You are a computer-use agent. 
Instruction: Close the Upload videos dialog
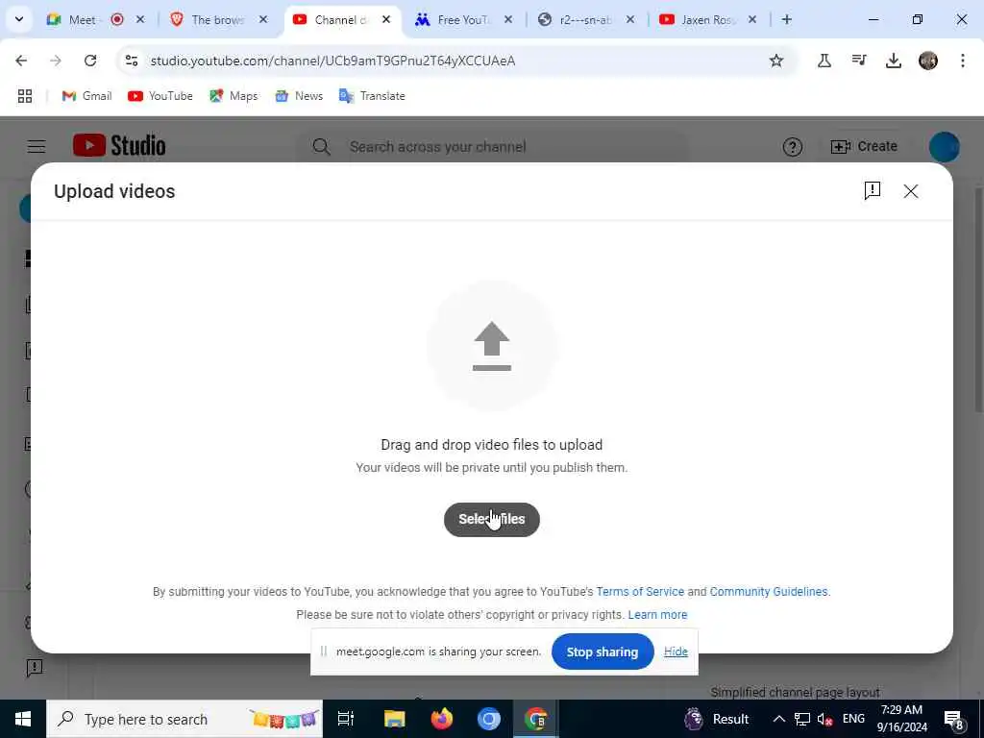[911, 191]
